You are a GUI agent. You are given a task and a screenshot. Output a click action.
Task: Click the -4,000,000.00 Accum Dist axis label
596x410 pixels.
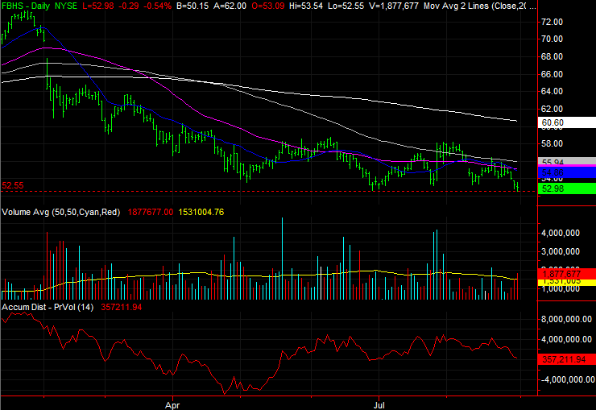click(x=566, y=379)
